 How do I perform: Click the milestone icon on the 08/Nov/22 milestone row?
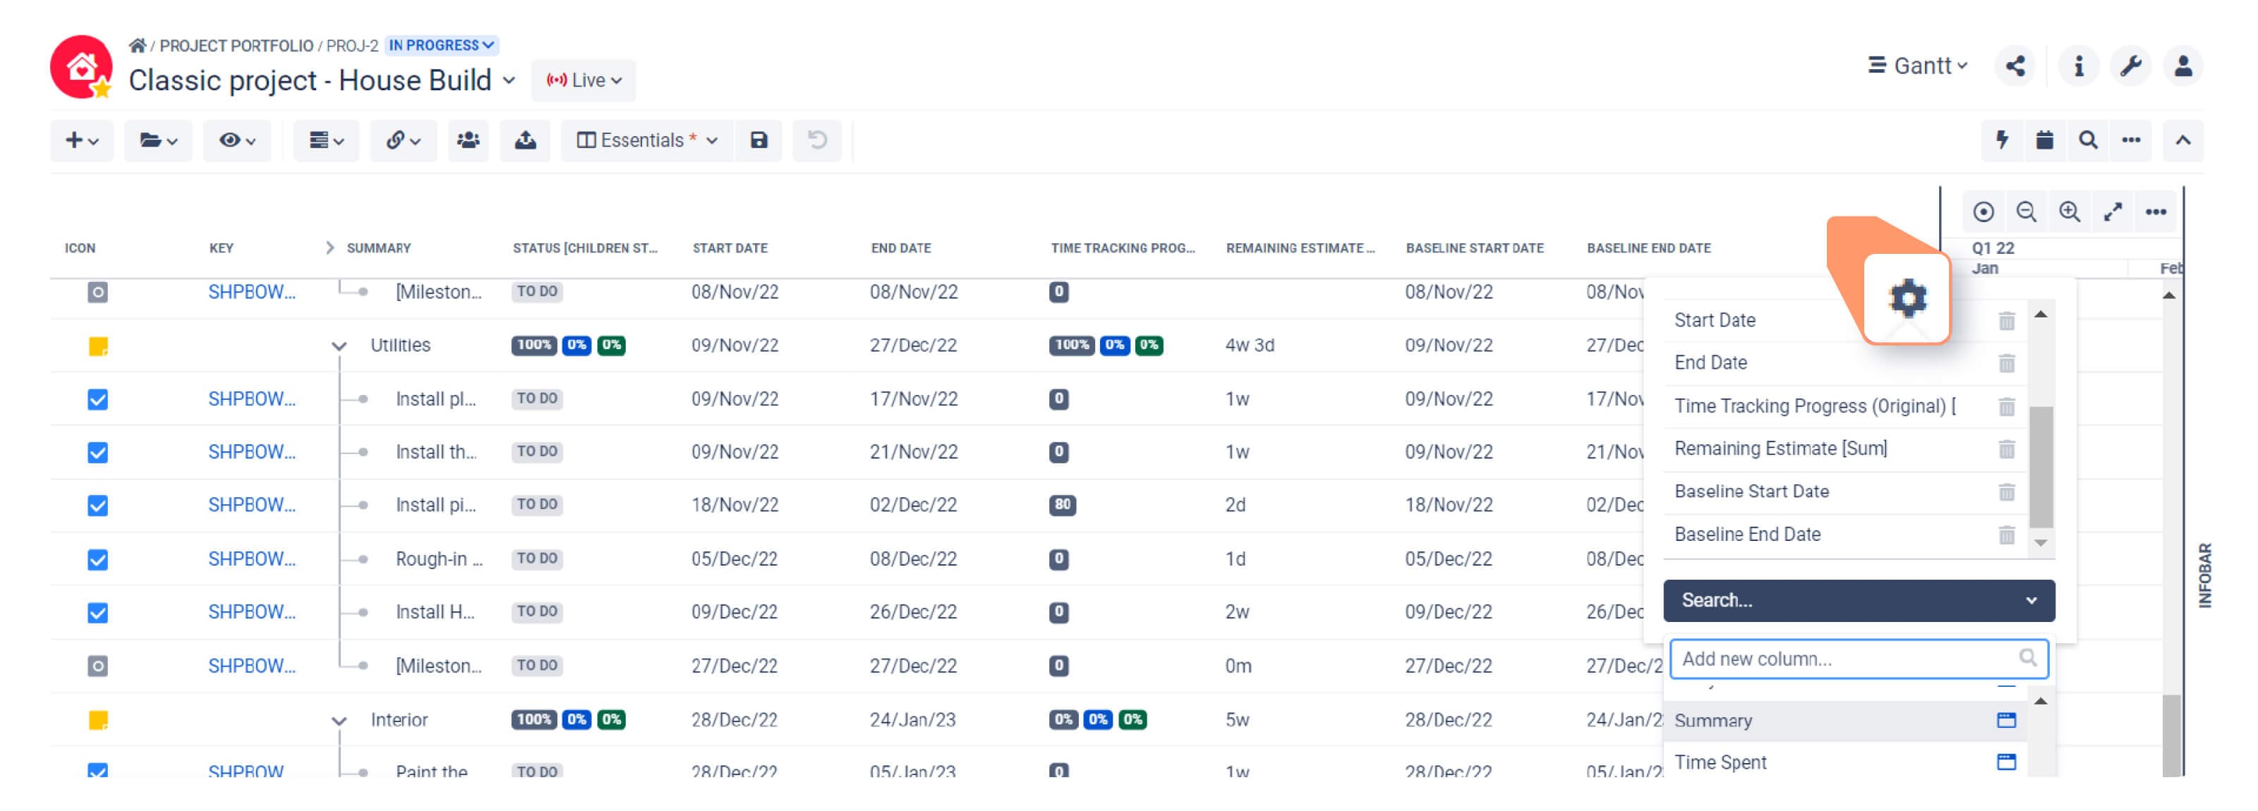point(98,293)
